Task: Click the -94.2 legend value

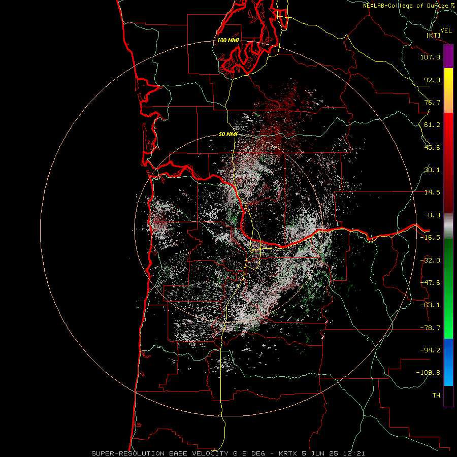Action: [430, 350]
